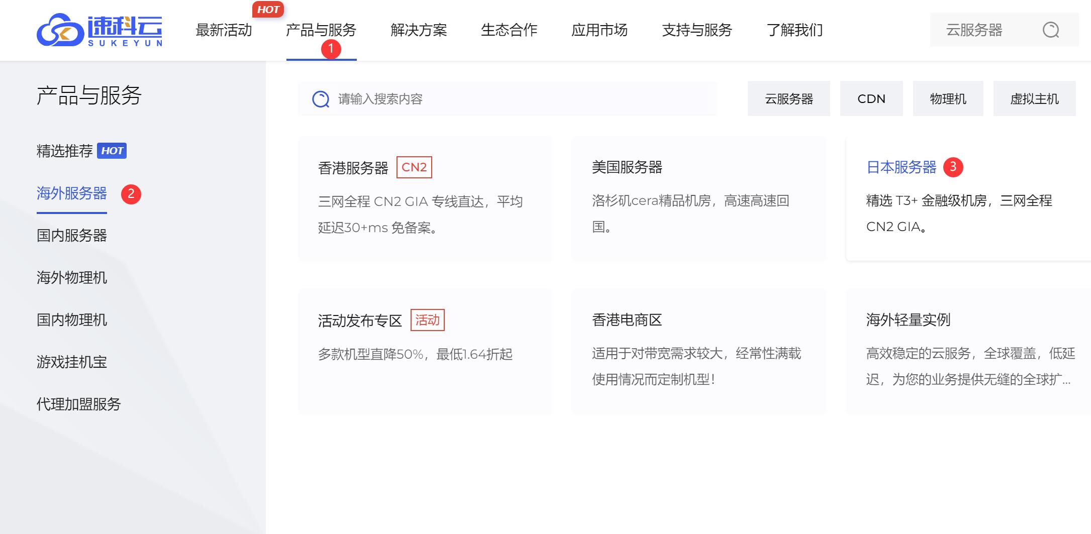Open the 解决方案 menu
1091x534 pixels.
[419, 30]
